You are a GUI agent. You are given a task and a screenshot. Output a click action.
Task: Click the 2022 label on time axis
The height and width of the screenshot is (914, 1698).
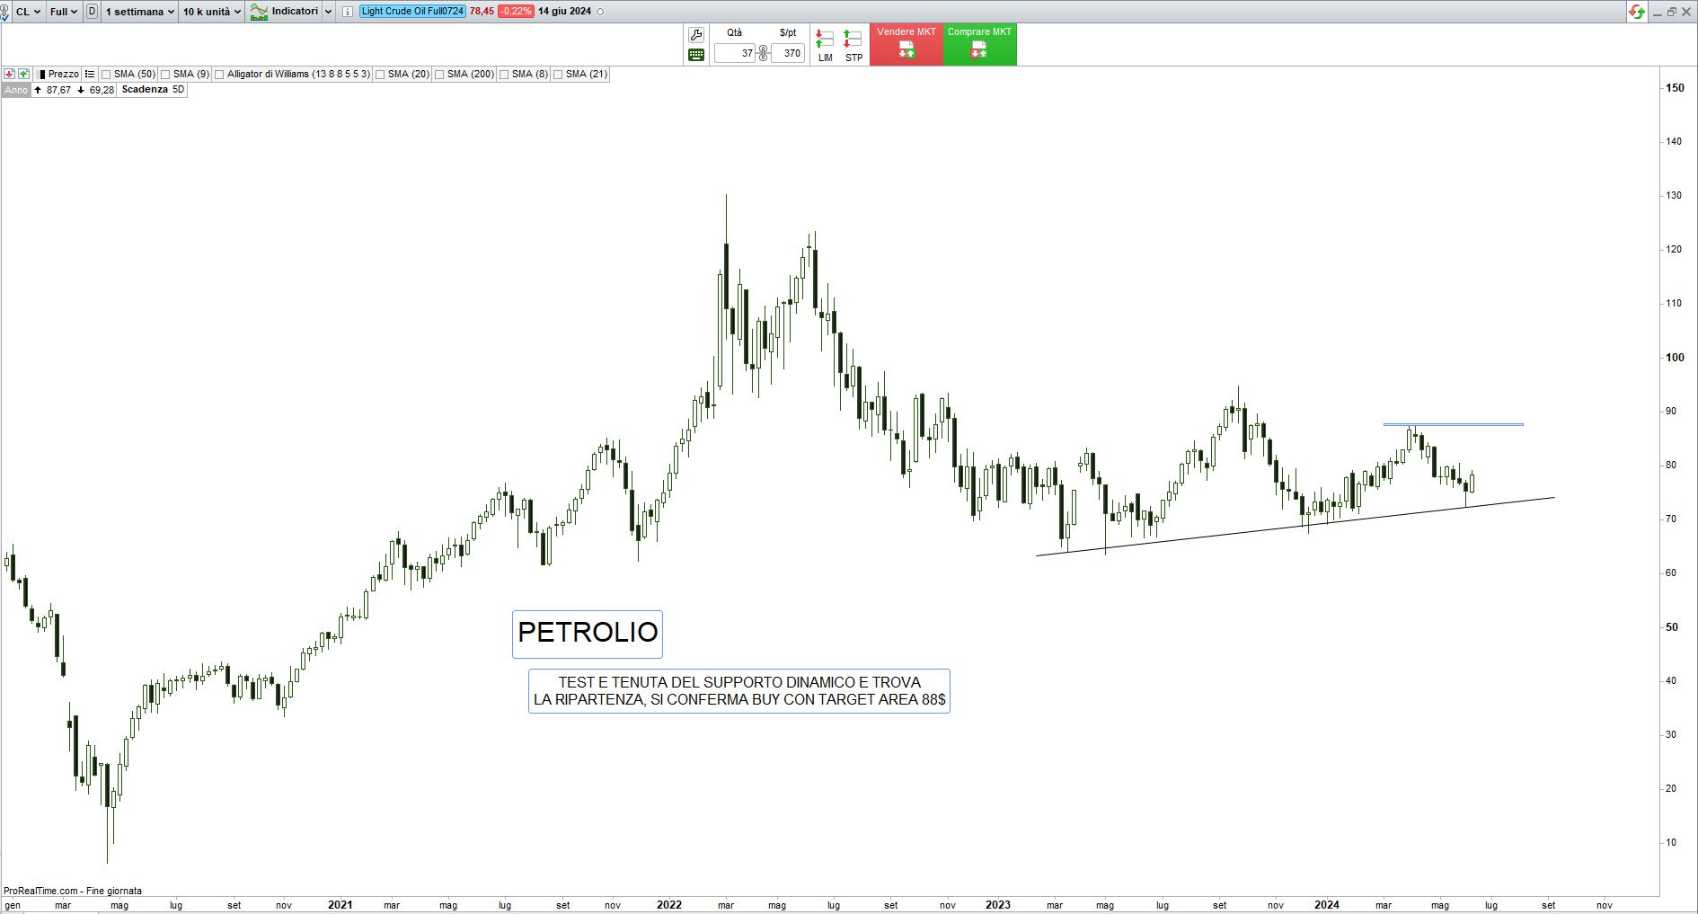coord(669,905)
